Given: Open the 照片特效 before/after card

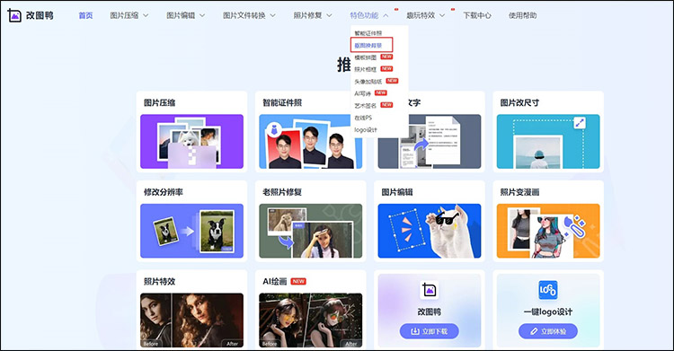Looking at the screenshot, I should [x=191, y=311].
